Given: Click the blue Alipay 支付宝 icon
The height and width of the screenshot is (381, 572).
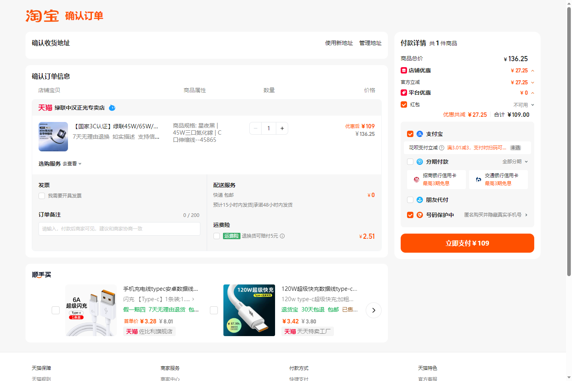Looking at the screenshot, I should coord(420,134).
